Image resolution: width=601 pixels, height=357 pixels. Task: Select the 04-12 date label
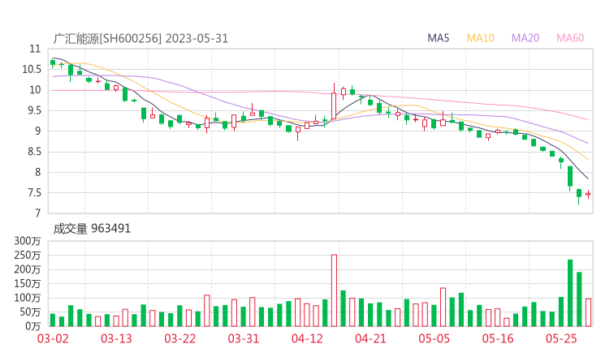(x=307, y=338)
